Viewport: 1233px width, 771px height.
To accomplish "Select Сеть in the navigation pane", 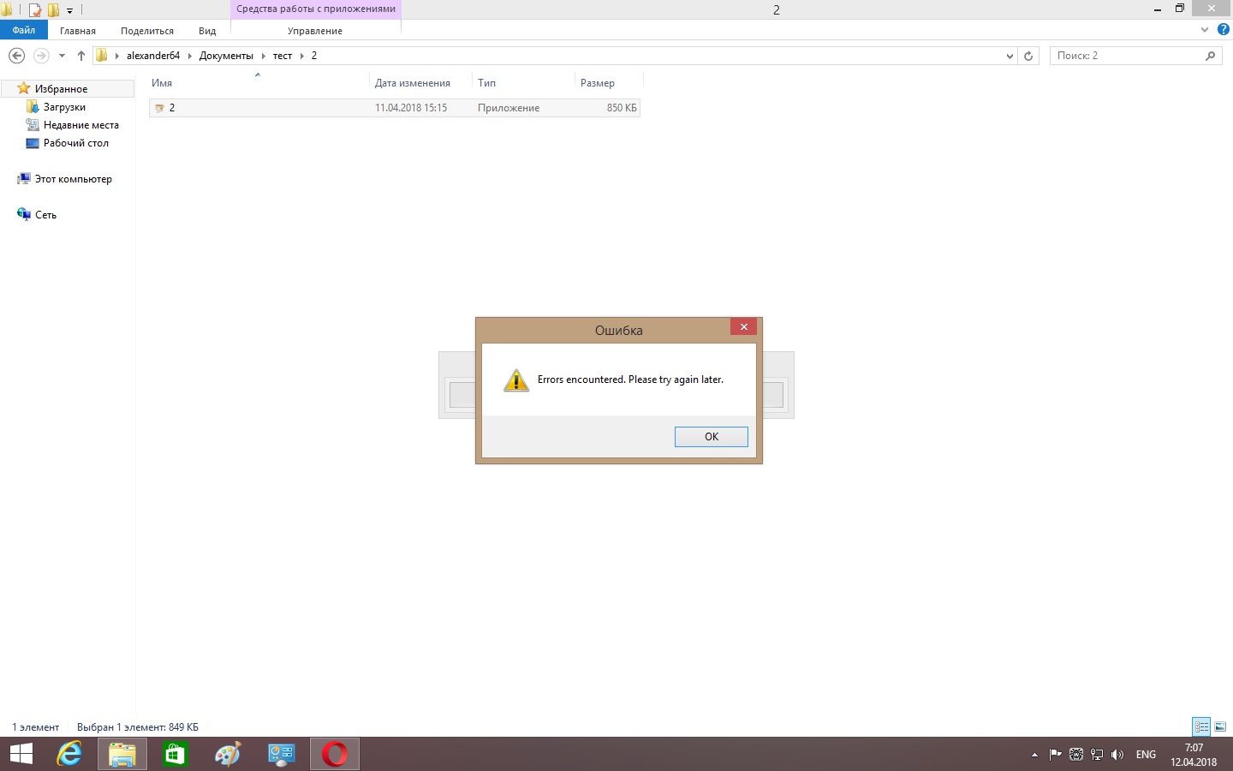I will pos(45,215).
